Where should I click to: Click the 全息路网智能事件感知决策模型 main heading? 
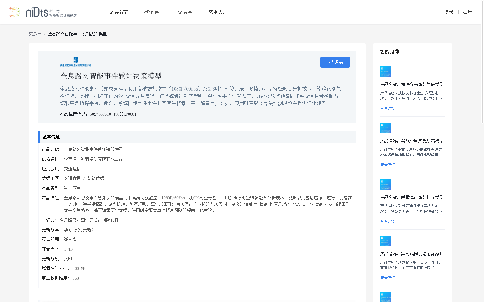[x=111, y=76]
